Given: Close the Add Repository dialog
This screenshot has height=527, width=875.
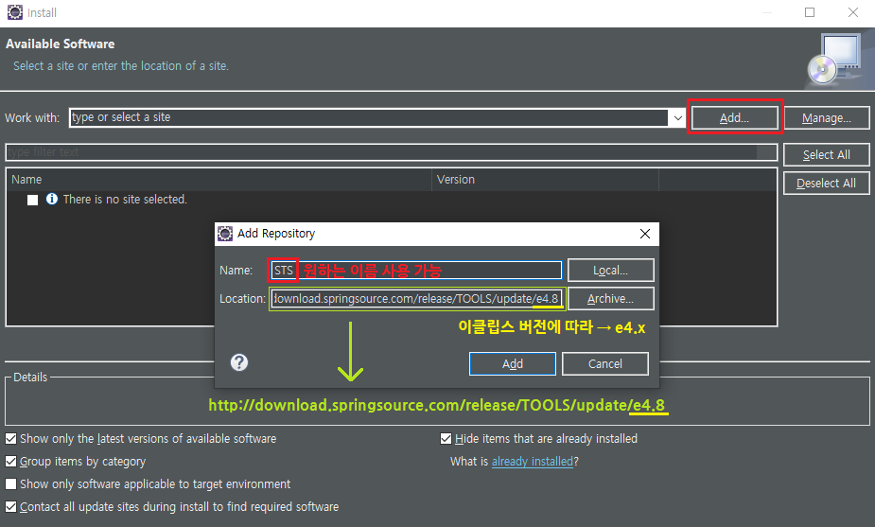Looking at the screenshot, I should [644, 234].
